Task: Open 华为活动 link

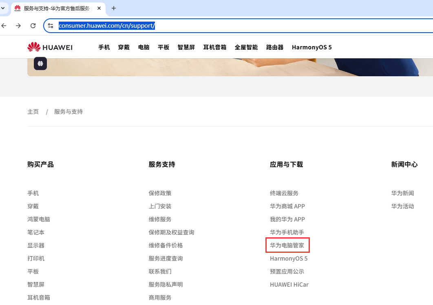Action: [x=402, y=206]
